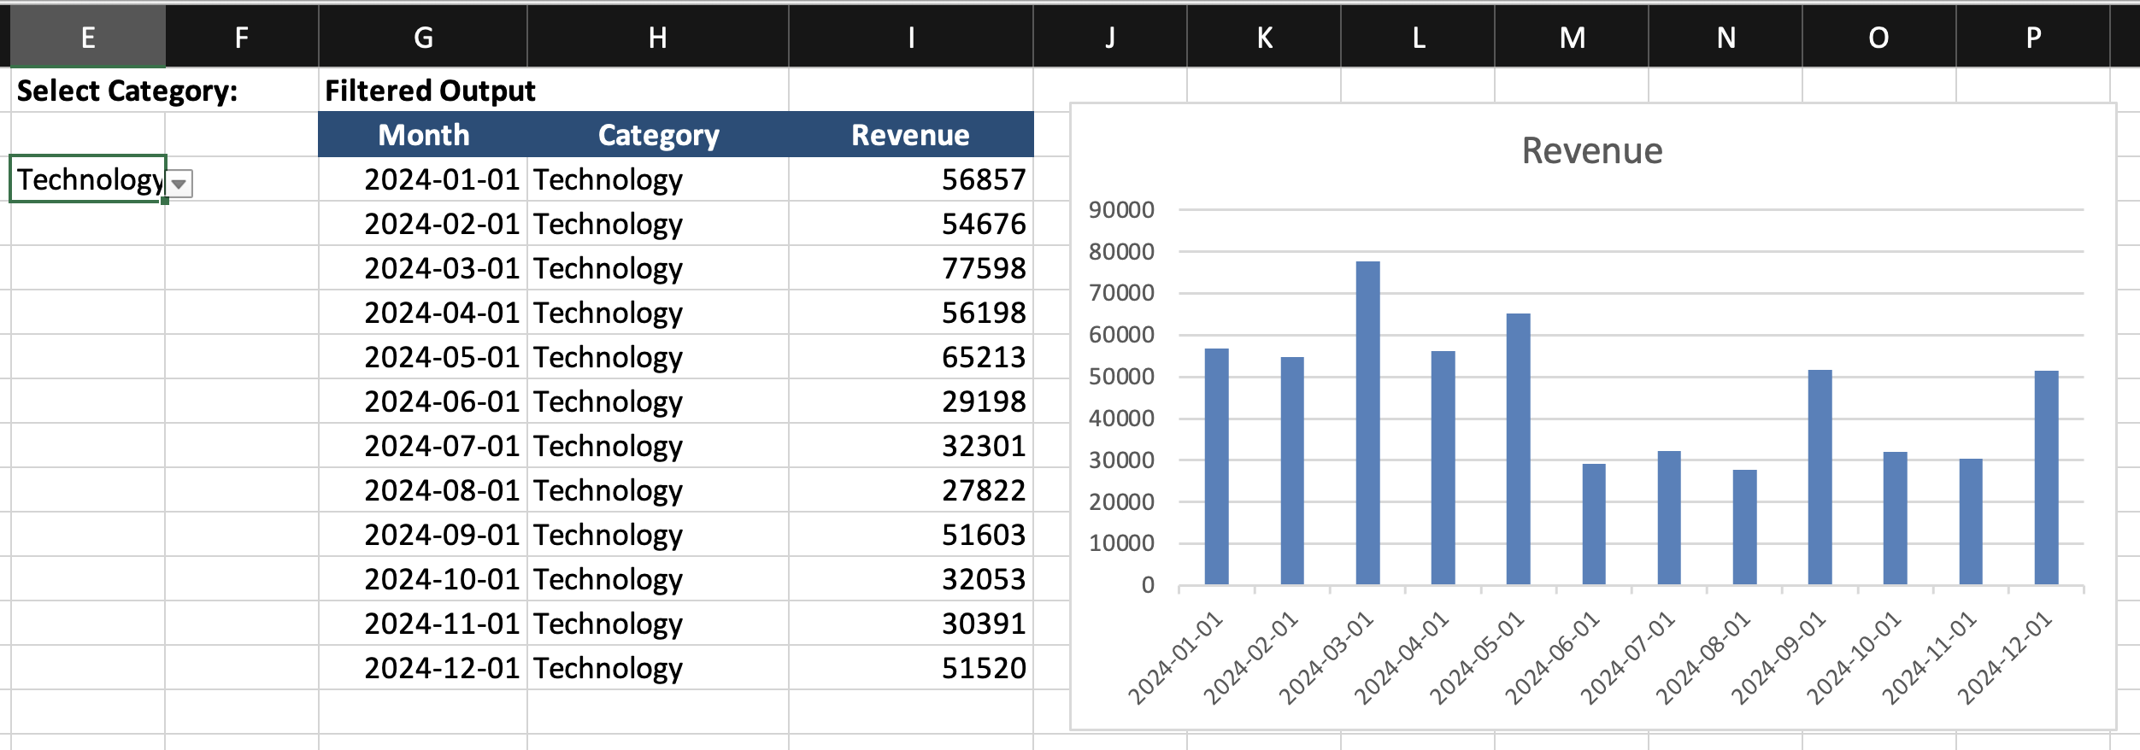Click the 2024-05-01 horizontal axis label
Screen dimensions: 2140x750
click(x=1478, y=658)
